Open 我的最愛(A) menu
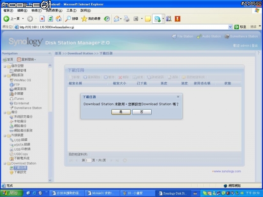 click(54, 10)
